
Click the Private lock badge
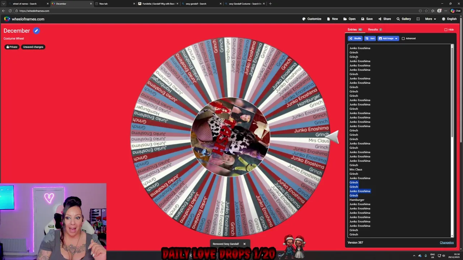[12, 47]
